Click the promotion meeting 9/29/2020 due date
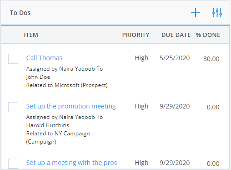This screenshot has height=170, width=231. coord(175,106)
